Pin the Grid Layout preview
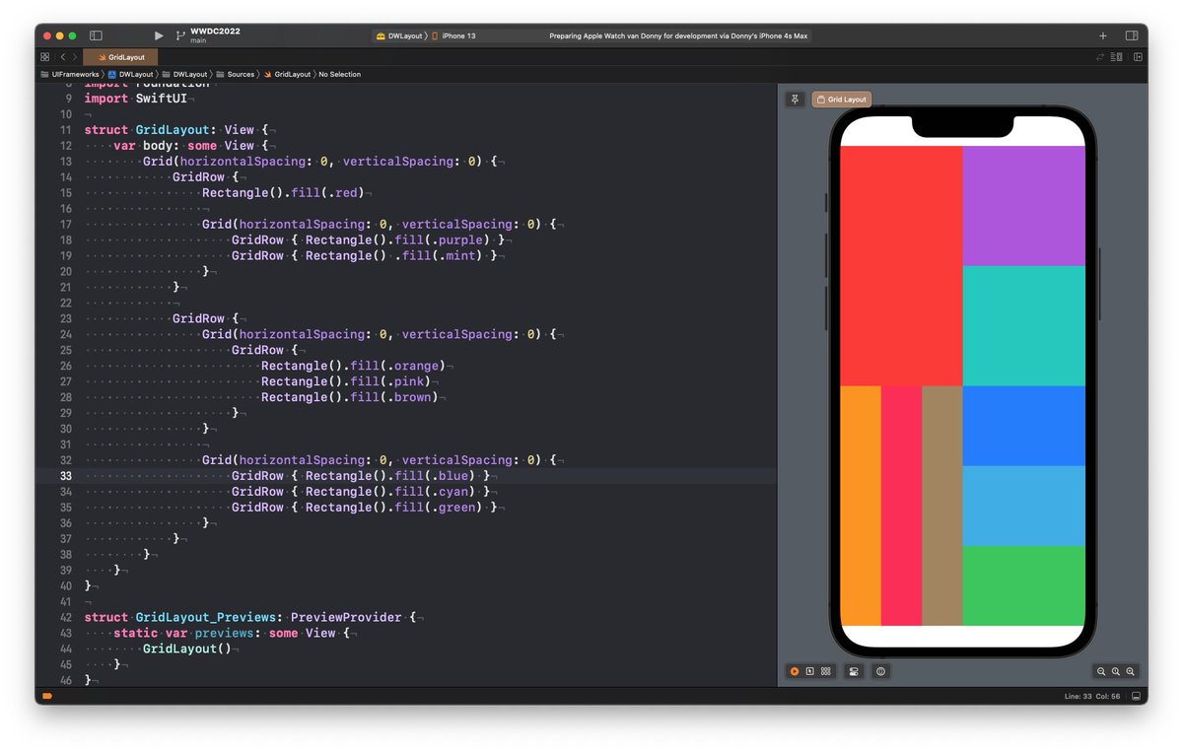Screen dimensions: 1183x751 pyautogui.click(x=795, y=99)
